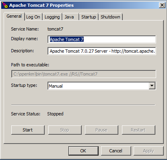Confirm with the OK button
The image size is (167, 160).
(x=83, y=151)
